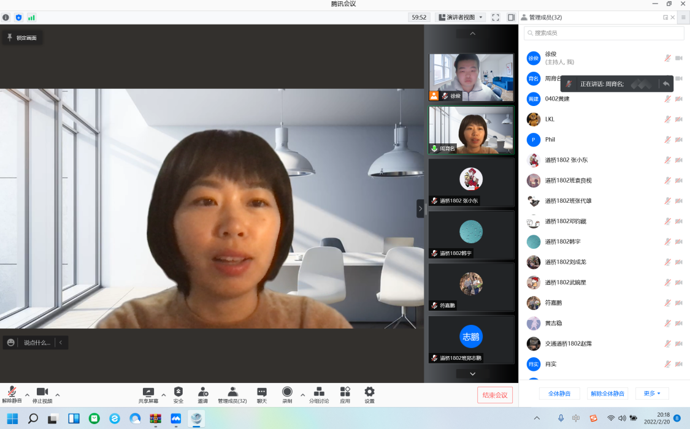This screenshot has height=429, width=690.
Task: Click the 共享屏幕 share screen icon
Action: (x=148, y=392)
